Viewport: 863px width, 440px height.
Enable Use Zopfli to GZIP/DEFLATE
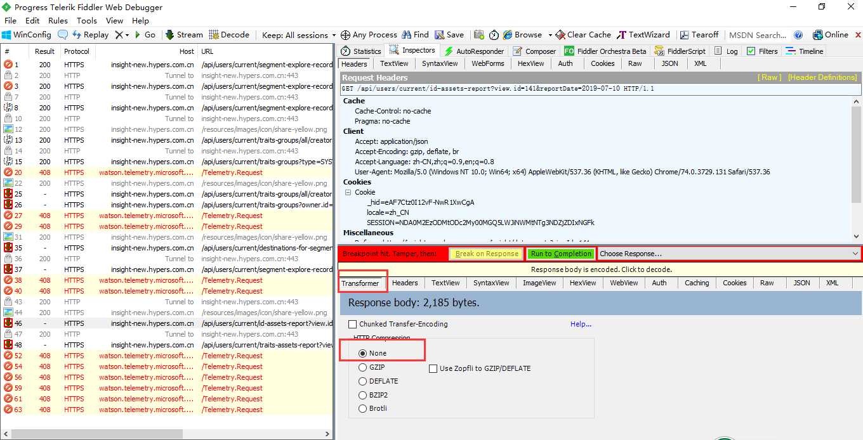pyautogui.click(x=433, y=368)
